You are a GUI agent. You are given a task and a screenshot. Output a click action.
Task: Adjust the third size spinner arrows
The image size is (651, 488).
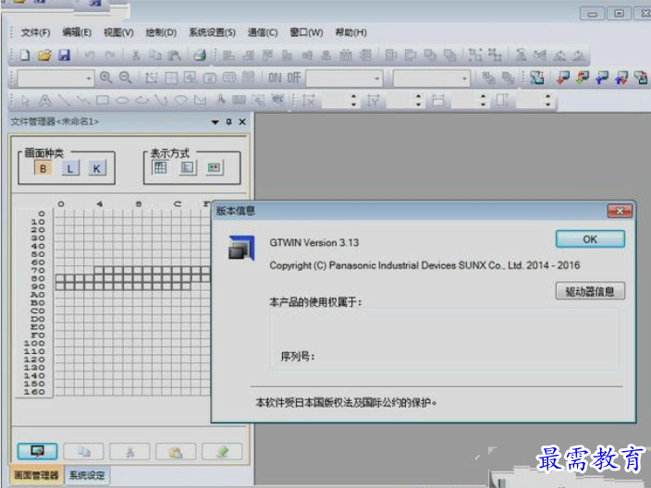pos(483,101)
